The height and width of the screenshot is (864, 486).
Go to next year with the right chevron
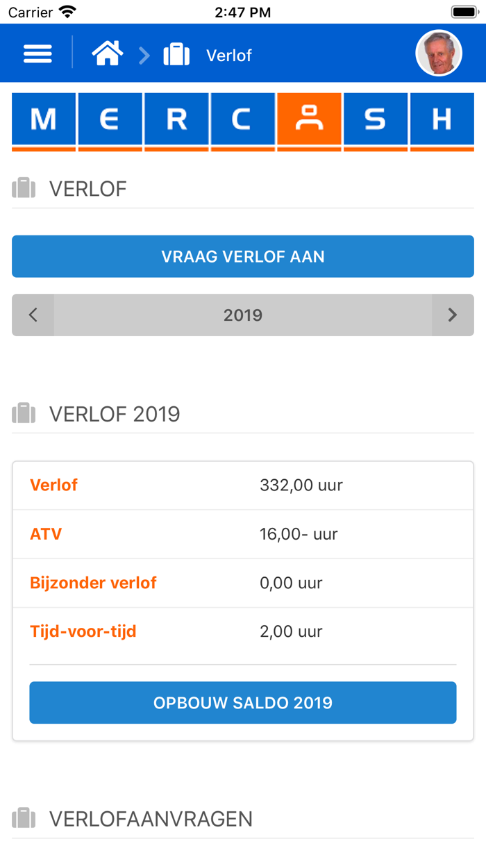click(453, 315)
